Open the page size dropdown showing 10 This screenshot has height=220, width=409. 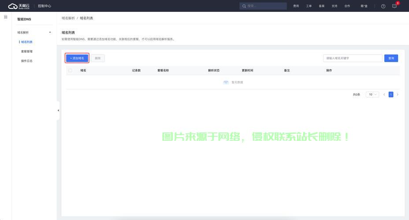pyautogui.click(x=373, y=95)
